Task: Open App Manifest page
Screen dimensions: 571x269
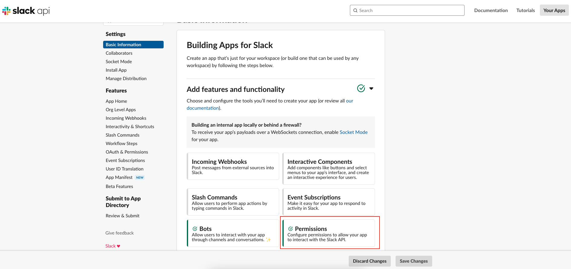Action: tap(119, 177)
